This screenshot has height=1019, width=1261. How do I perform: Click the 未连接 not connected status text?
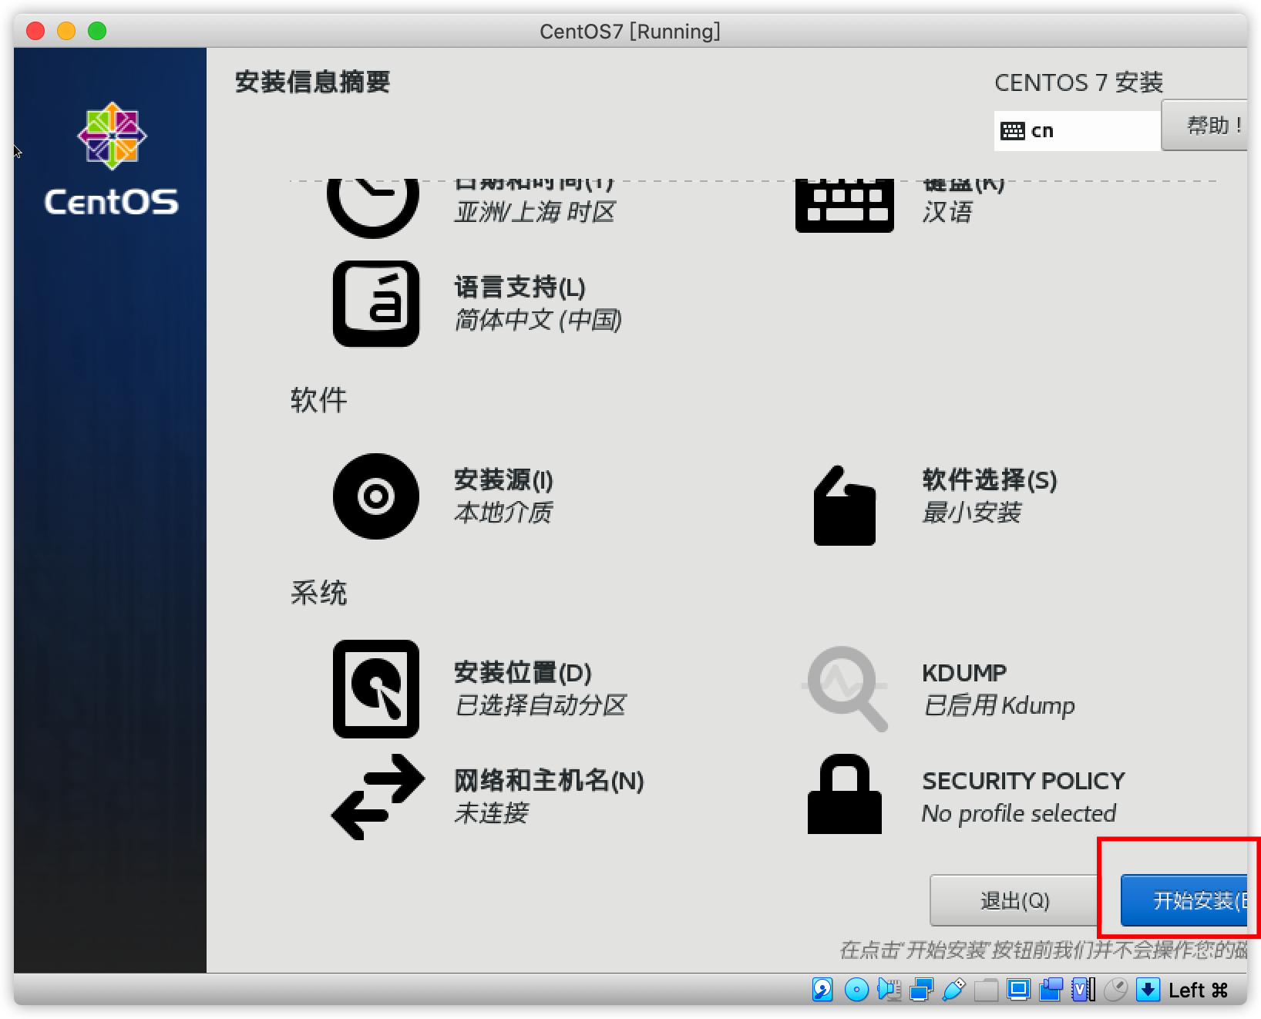pyautogui.click(x=491, y=813)
